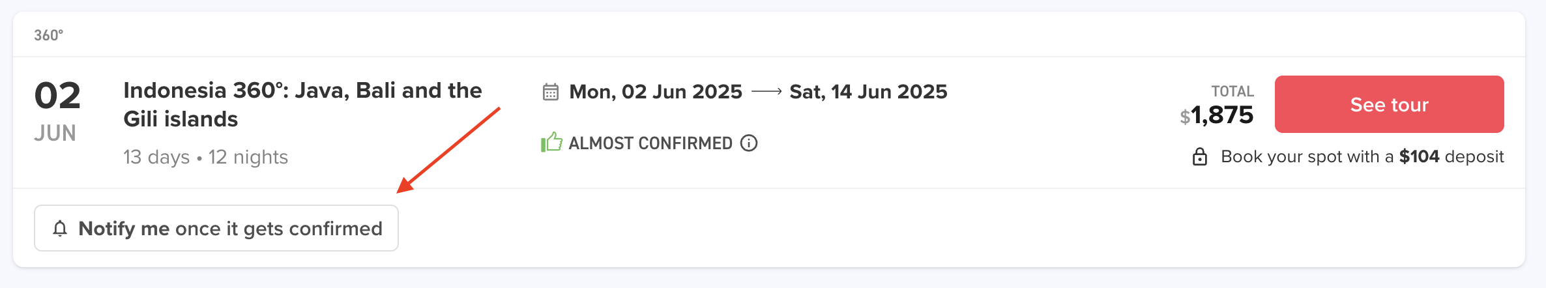Click the long arrow between the dates
Screen dimensions: 1546x288
tap(766, 92)
